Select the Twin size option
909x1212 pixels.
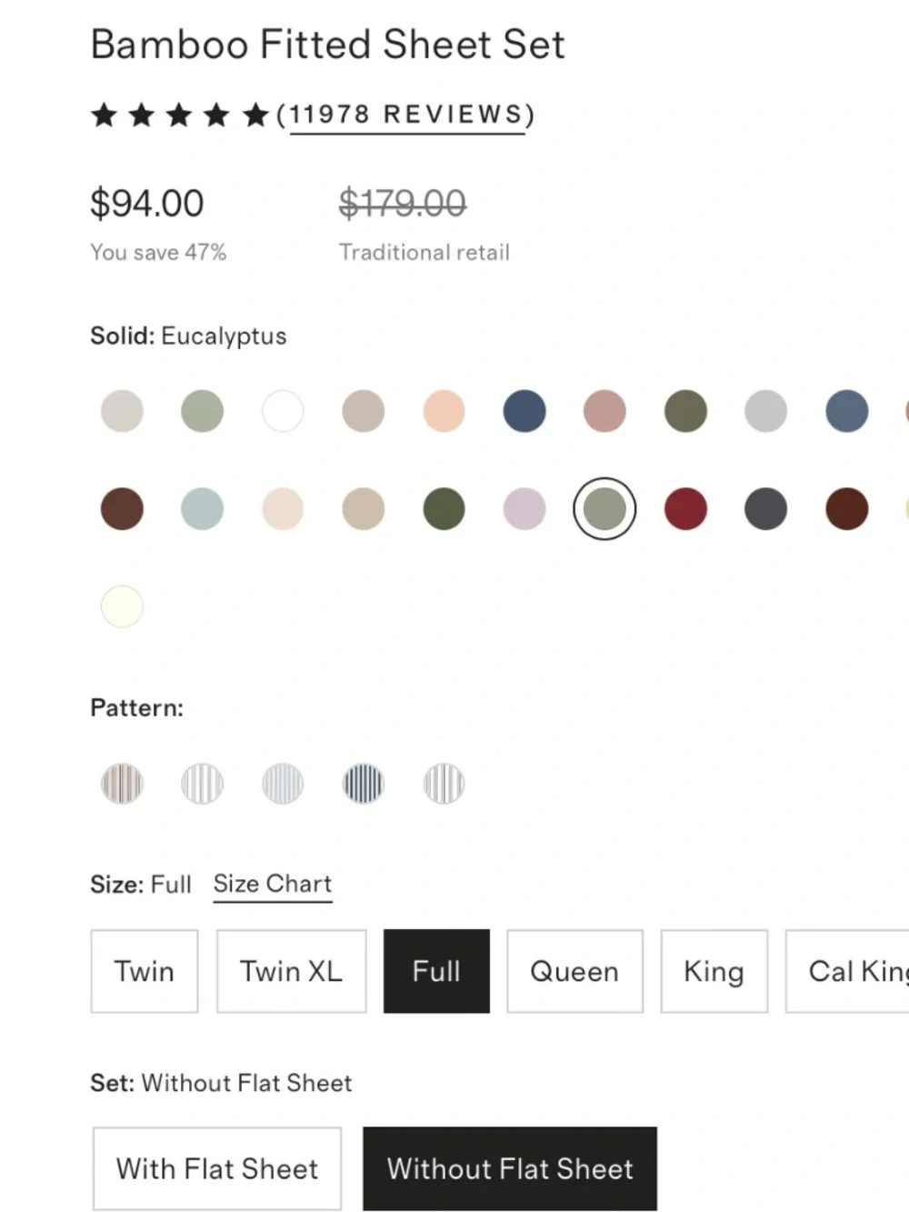click(x=145, y=971)
